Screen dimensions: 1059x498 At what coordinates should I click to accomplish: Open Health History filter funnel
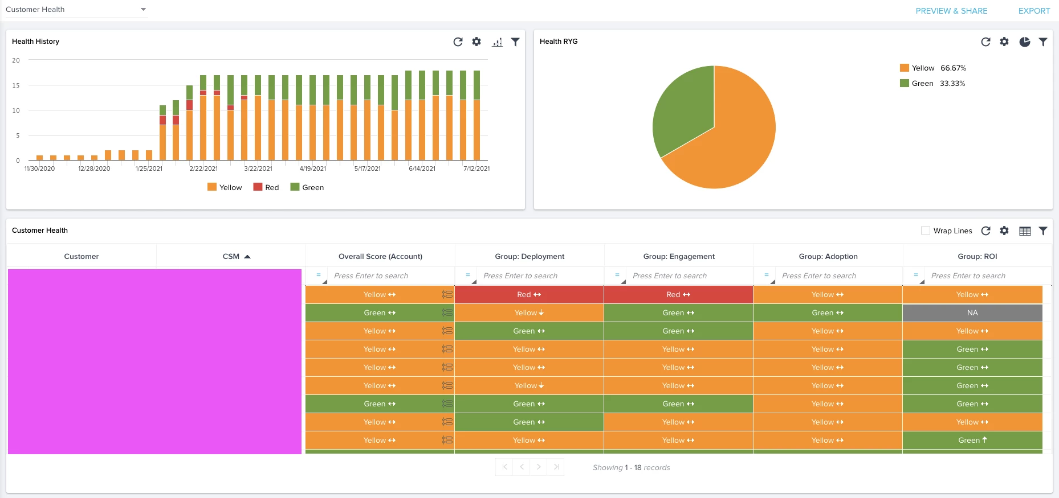[515, 42]
